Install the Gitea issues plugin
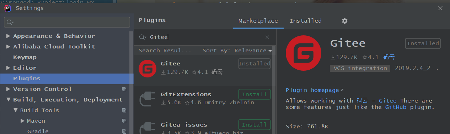 pyautogui.click(x=255, y=125)
